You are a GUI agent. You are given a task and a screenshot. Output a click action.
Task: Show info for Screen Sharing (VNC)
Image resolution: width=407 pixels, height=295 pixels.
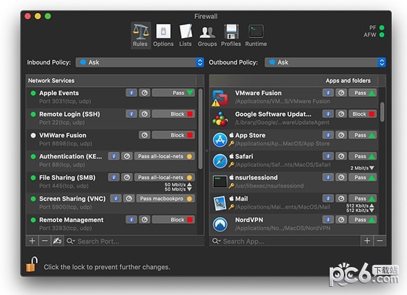(116, 199)
